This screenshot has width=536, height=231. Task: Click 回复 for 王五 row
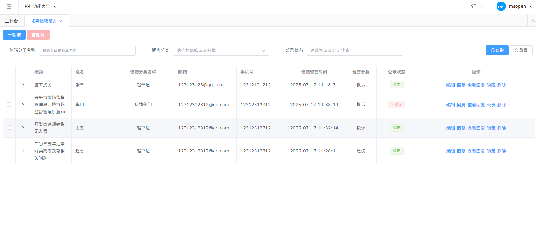point(461,128)
